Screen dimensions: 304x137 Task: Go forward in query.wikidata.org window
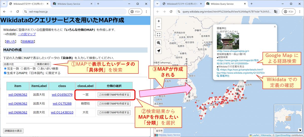[x=164, y=12]
